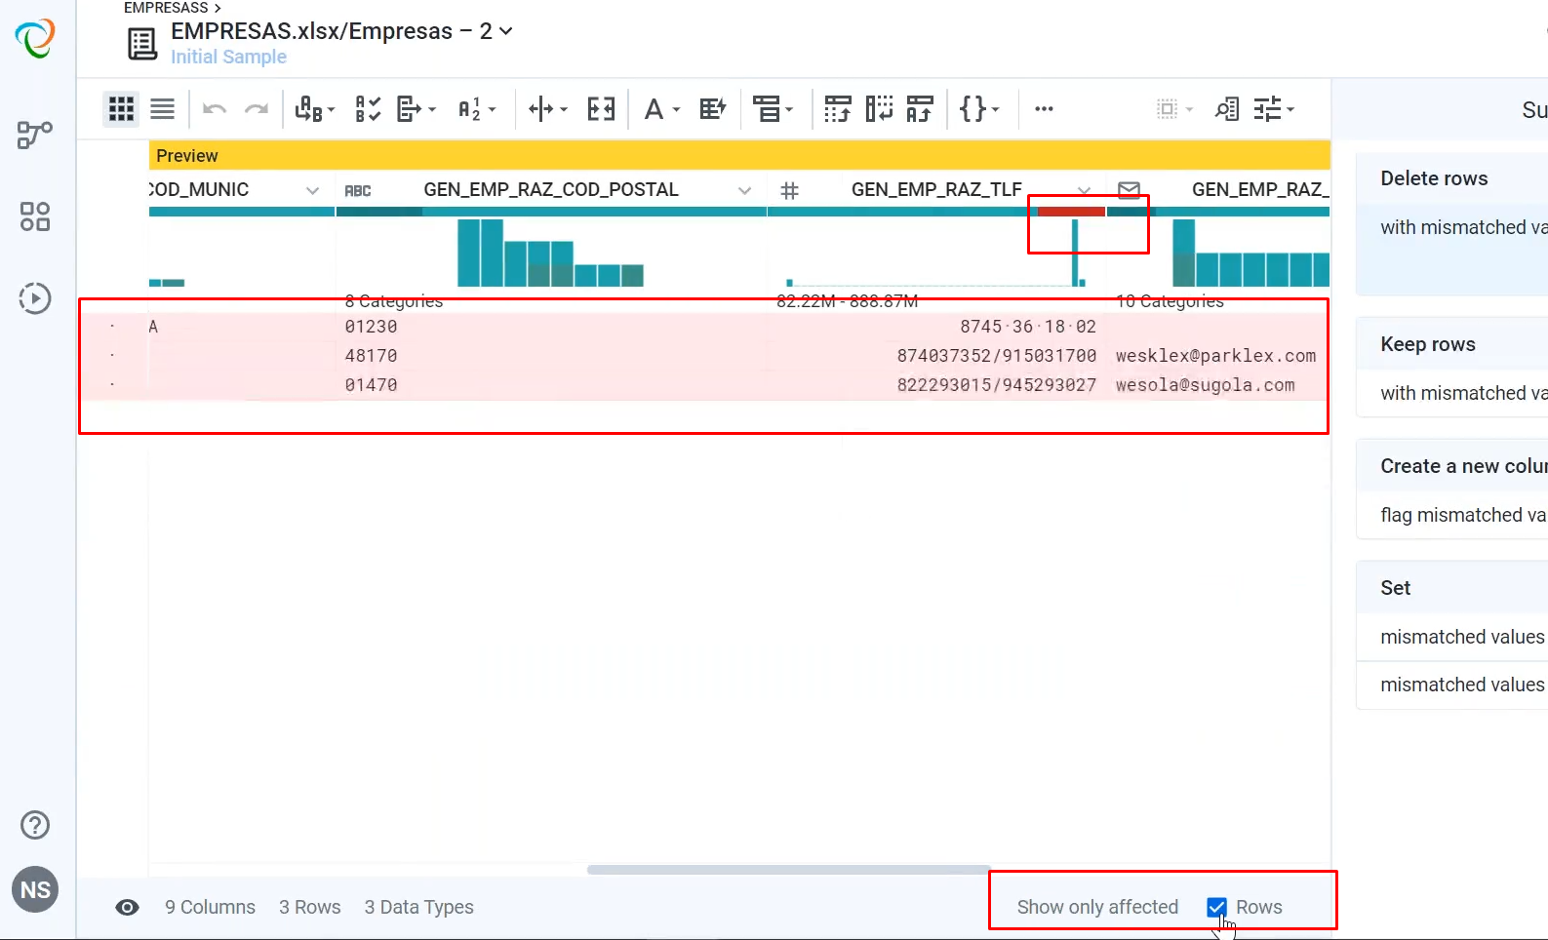This screenshot has width=1548, height=940.
Task: Open the Flow view sidebar icon
Action: [35, 135]
